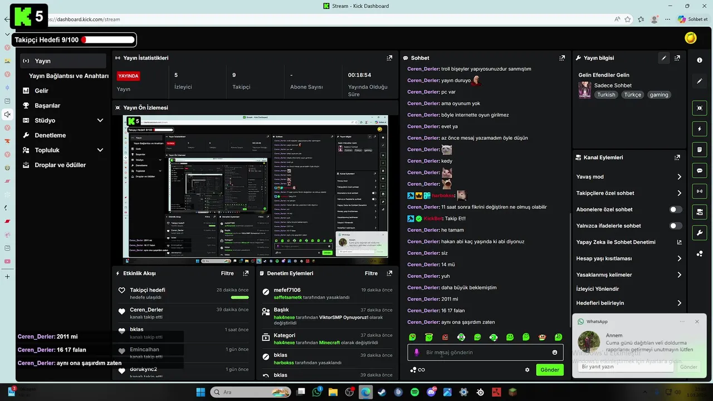
Task: Click the gaming tag in stream info
Action: 658,95
